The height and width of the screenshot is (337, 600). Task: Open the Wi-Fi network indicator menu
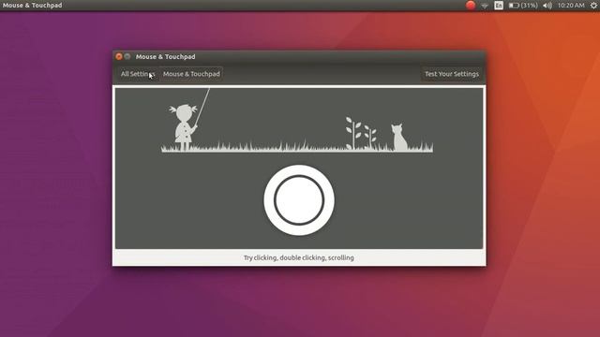tap(485, 6)
